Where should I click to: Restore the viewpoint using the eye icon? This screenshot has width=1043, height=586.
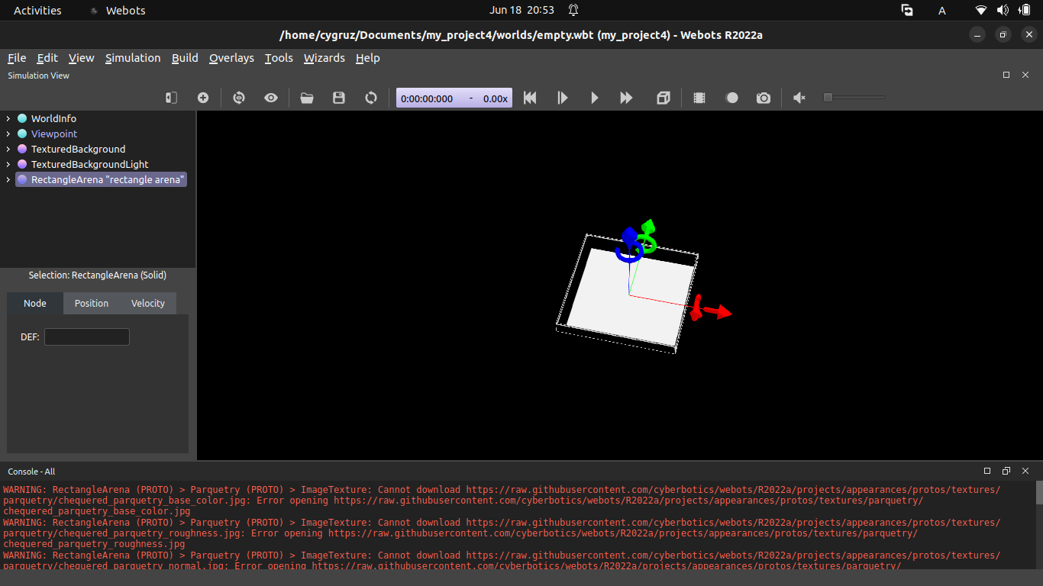coord(271,98)
